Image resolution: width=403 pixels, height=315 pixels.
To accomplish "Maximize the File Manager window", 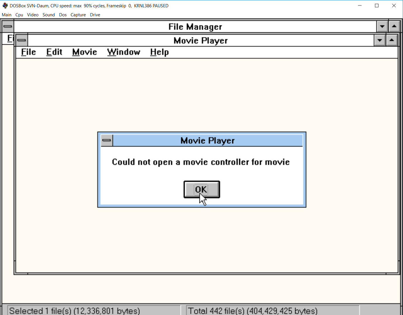I will coord(394,27).
